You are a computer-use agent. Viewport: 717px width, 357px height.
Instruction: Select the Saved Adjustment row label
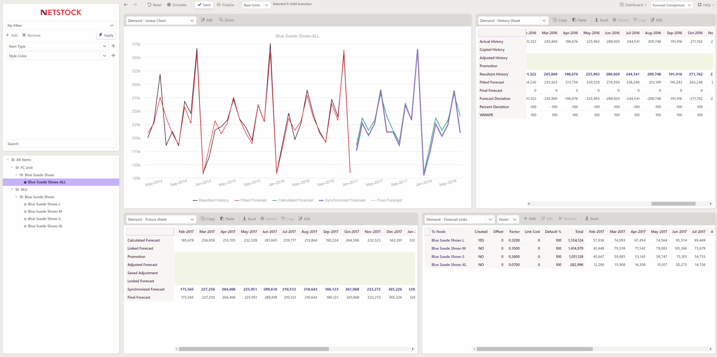(x=143, y=273)
